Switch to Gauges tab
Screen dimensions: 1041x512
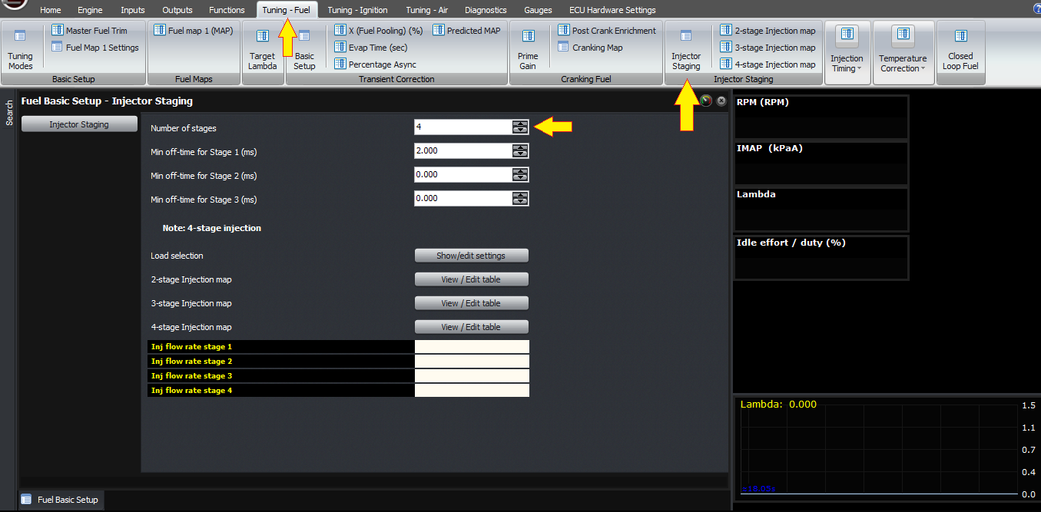tap(538, 10)
